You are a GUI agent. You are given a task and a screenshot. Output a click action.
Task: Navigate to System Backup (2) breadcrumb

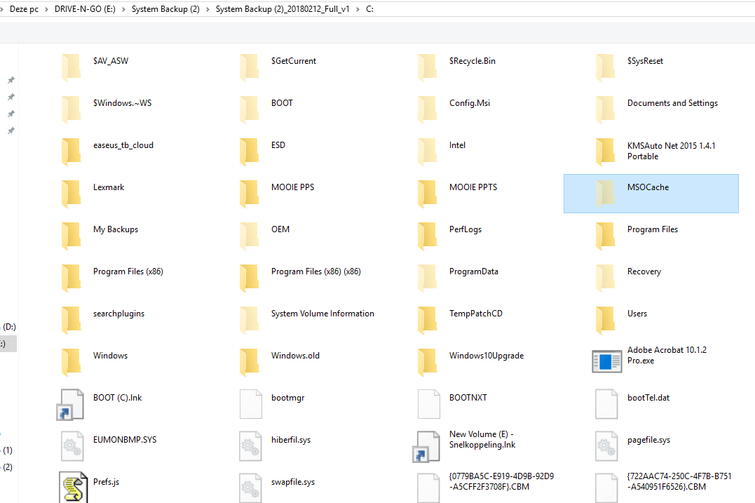[x=165, y=9]
